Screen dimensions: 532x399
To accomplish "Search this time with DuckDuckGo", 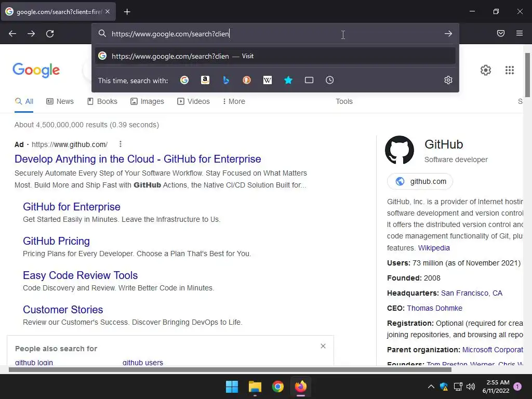I will pyautogui.click(x=247, y=80).
